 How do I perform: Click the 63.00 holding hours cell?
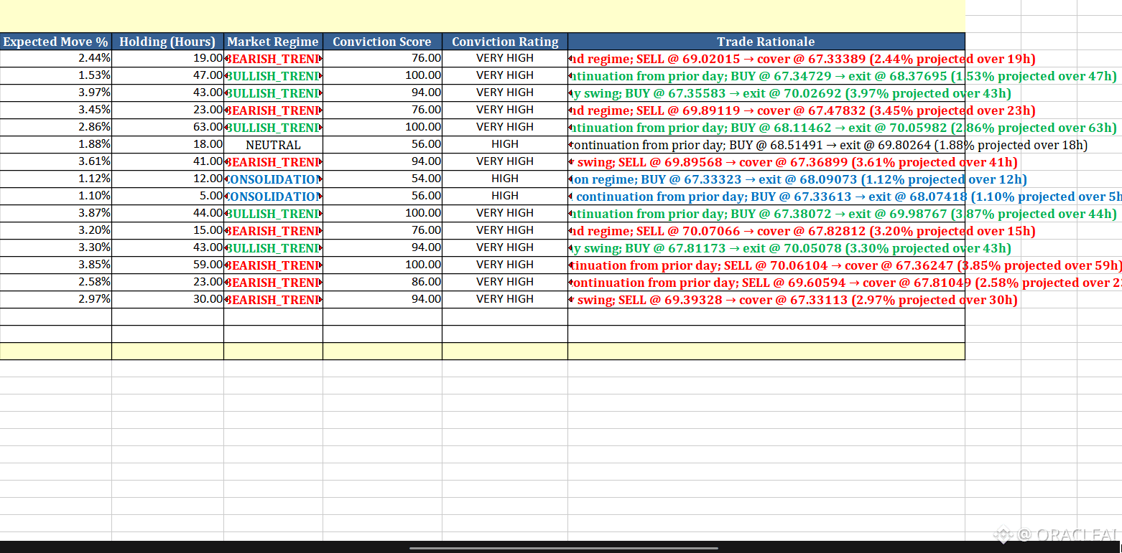point(167,128)
